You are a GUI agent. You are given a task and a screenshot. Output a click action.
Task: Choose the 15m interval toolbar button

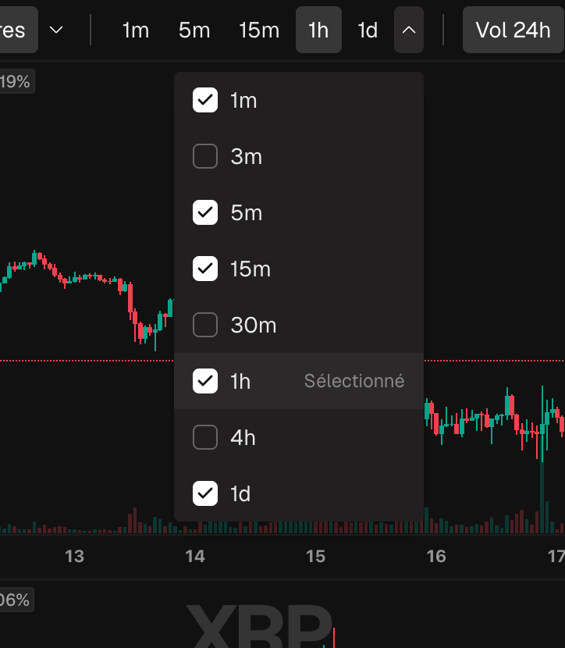point(259,30)
